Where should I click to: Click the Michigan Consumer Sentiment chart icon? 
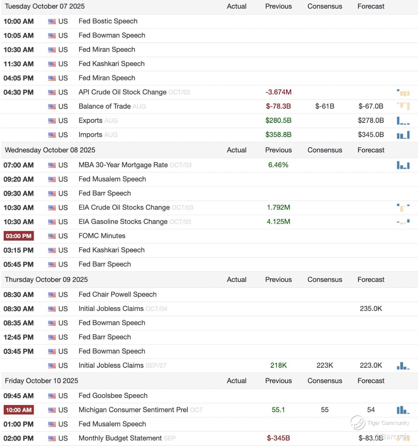(403, 410)
